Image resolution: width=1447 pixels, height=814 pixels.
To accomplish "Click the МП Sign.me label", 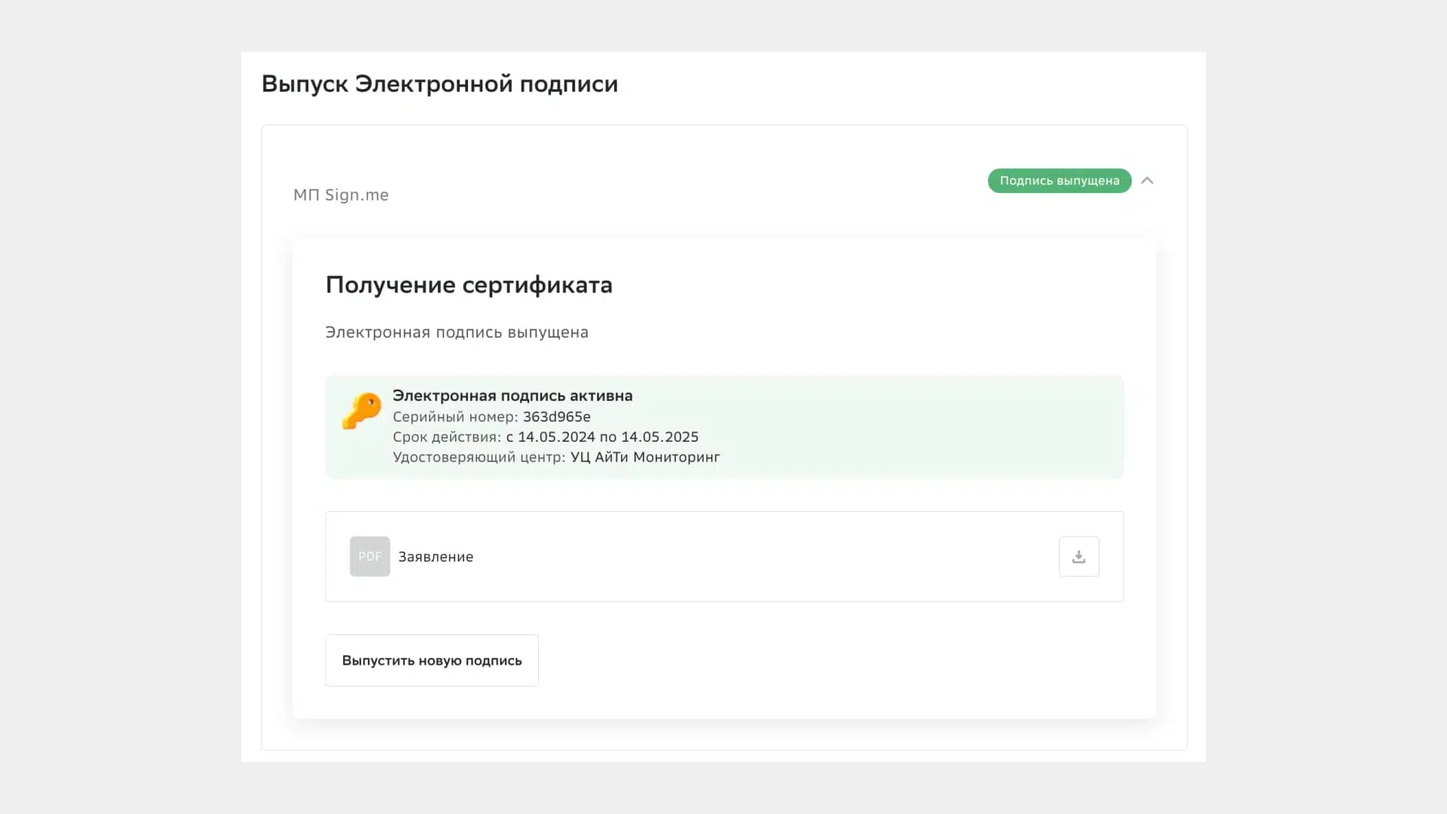I will pos(341,195).
